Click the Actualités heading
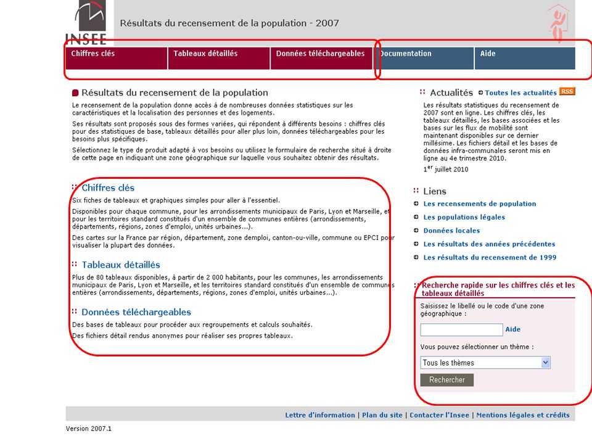 point(451,92)
